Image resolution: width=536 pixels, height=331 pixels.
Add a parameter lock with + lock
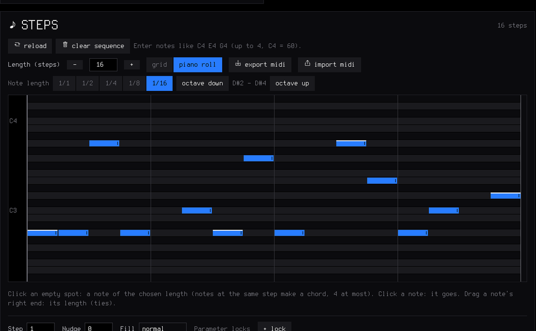pyautogui.click(x=274, y=328)
